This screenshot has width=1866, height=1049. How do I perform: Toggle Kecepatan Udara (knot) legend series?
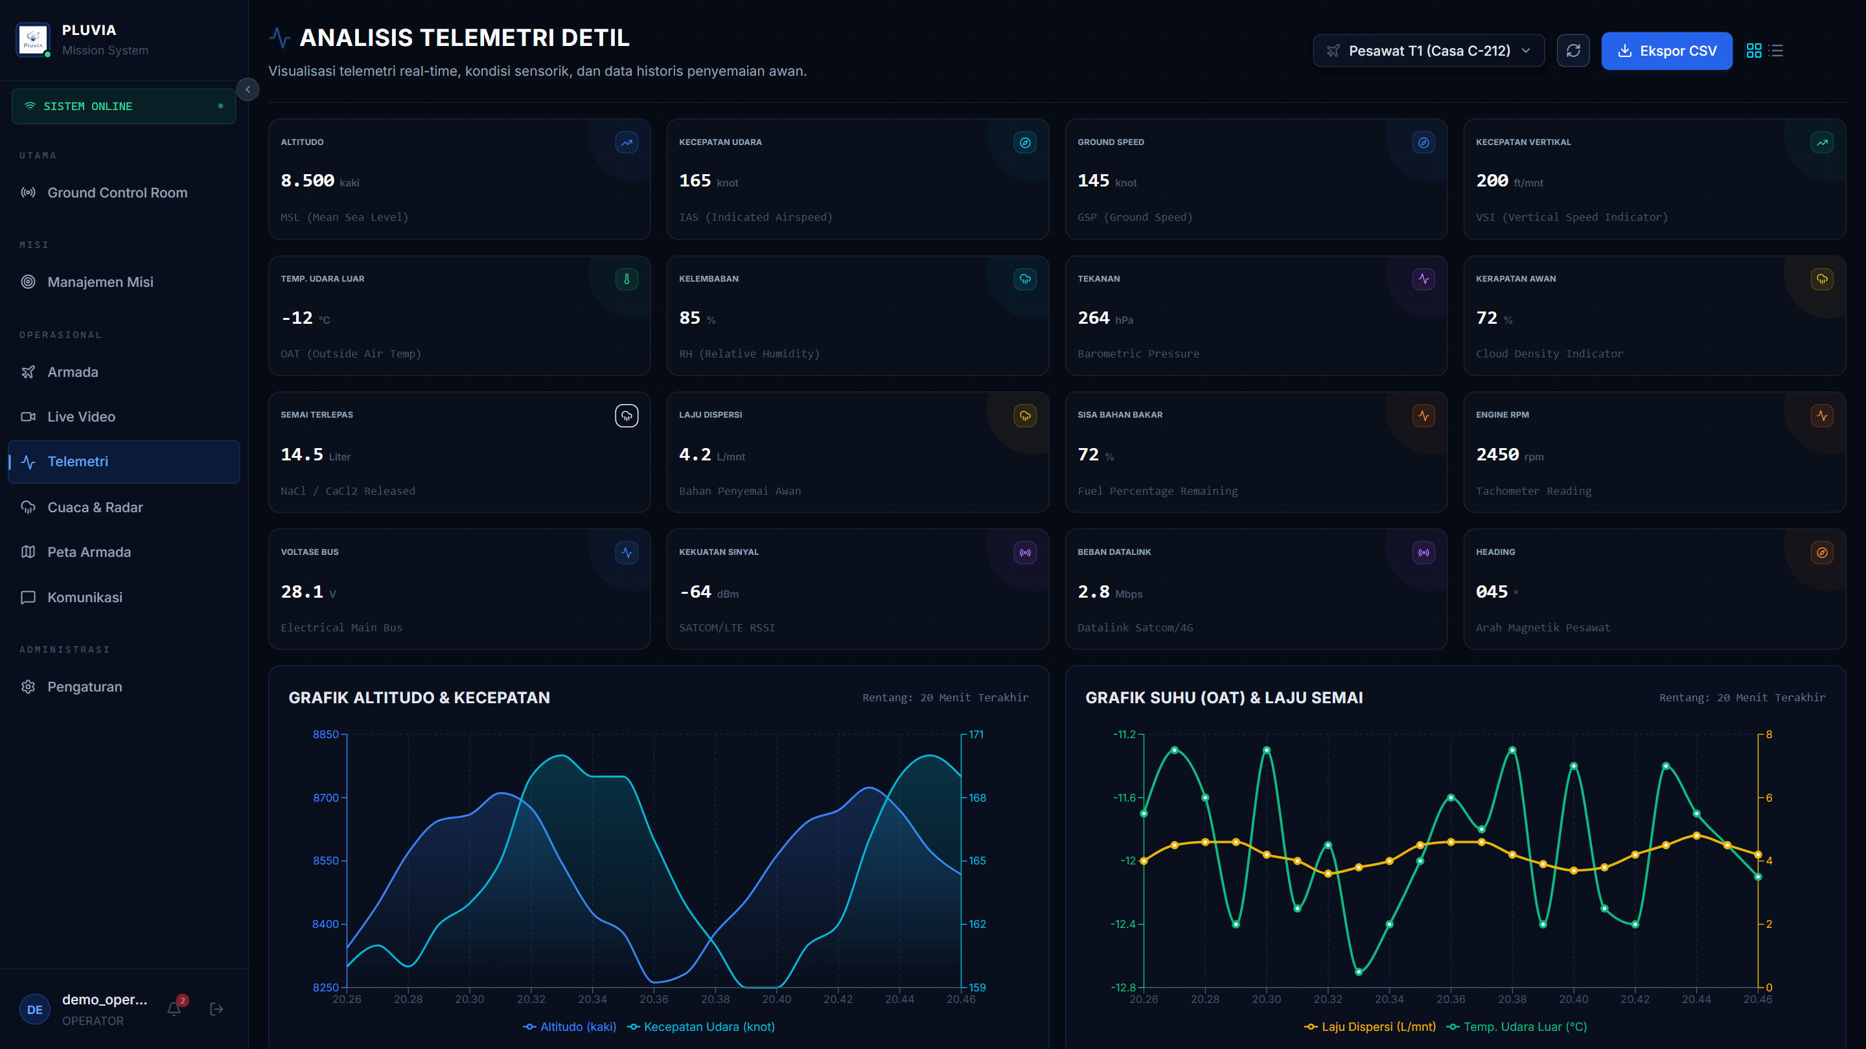pos(700,1026)
